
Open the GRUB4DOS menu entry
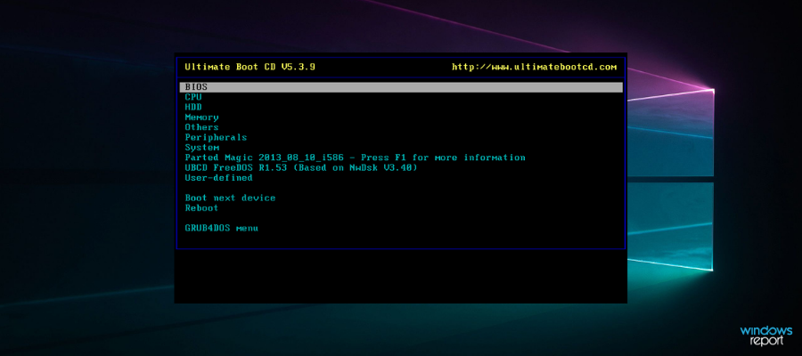222,228
